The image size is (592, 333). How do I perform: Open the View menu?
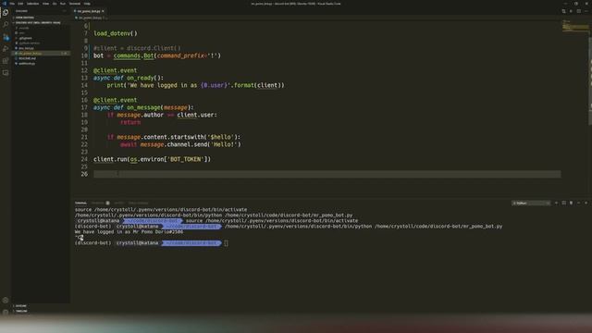45,4
